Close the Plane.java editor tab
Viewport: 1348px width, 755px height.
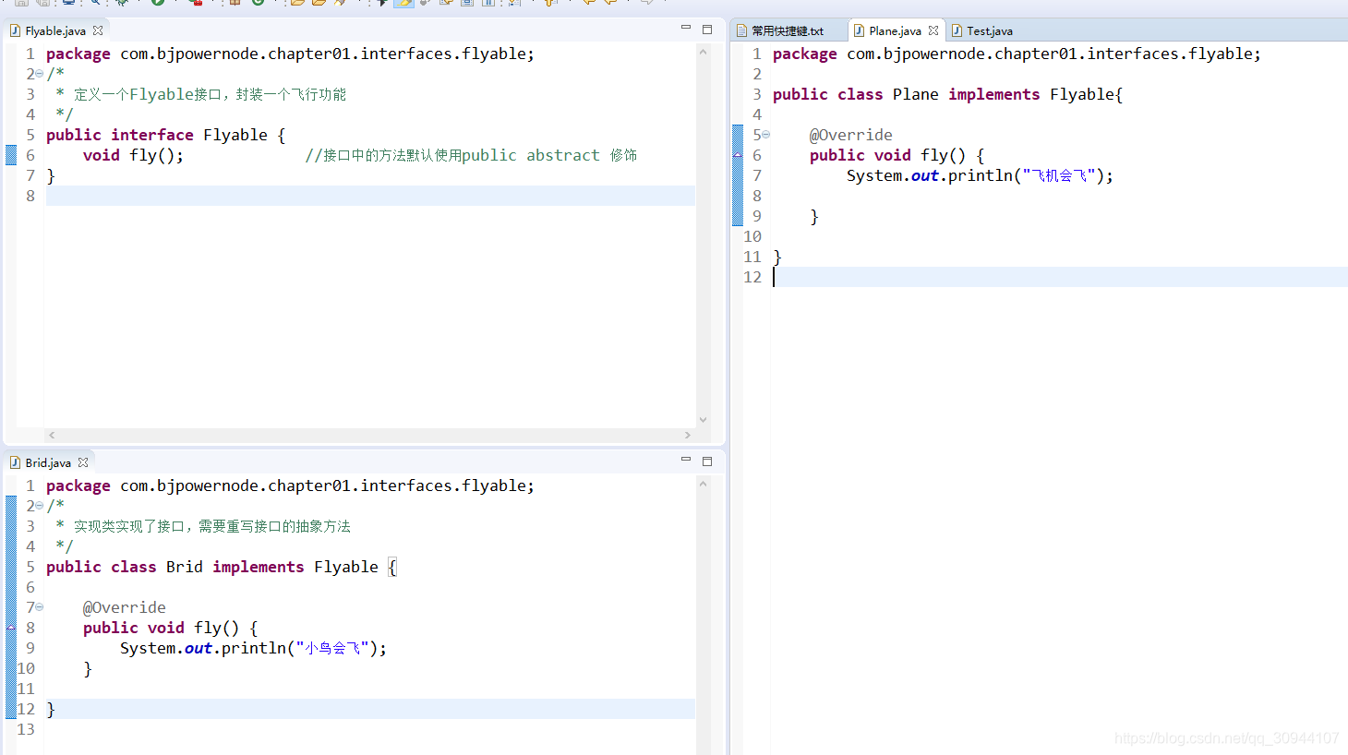tap(933, 30)
